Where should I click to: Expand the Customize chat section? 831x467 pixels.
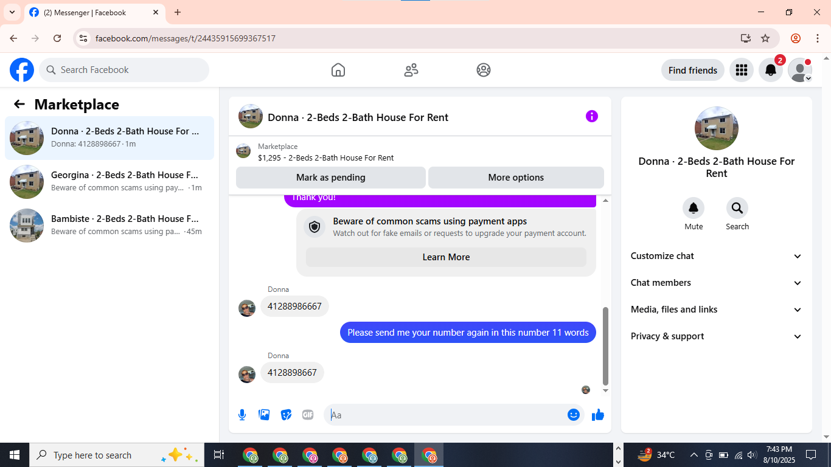pyautogui.click(x=717, y=256)
